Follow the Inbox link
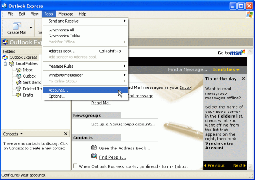Viewport: 255px width, 180px height. 186,87
